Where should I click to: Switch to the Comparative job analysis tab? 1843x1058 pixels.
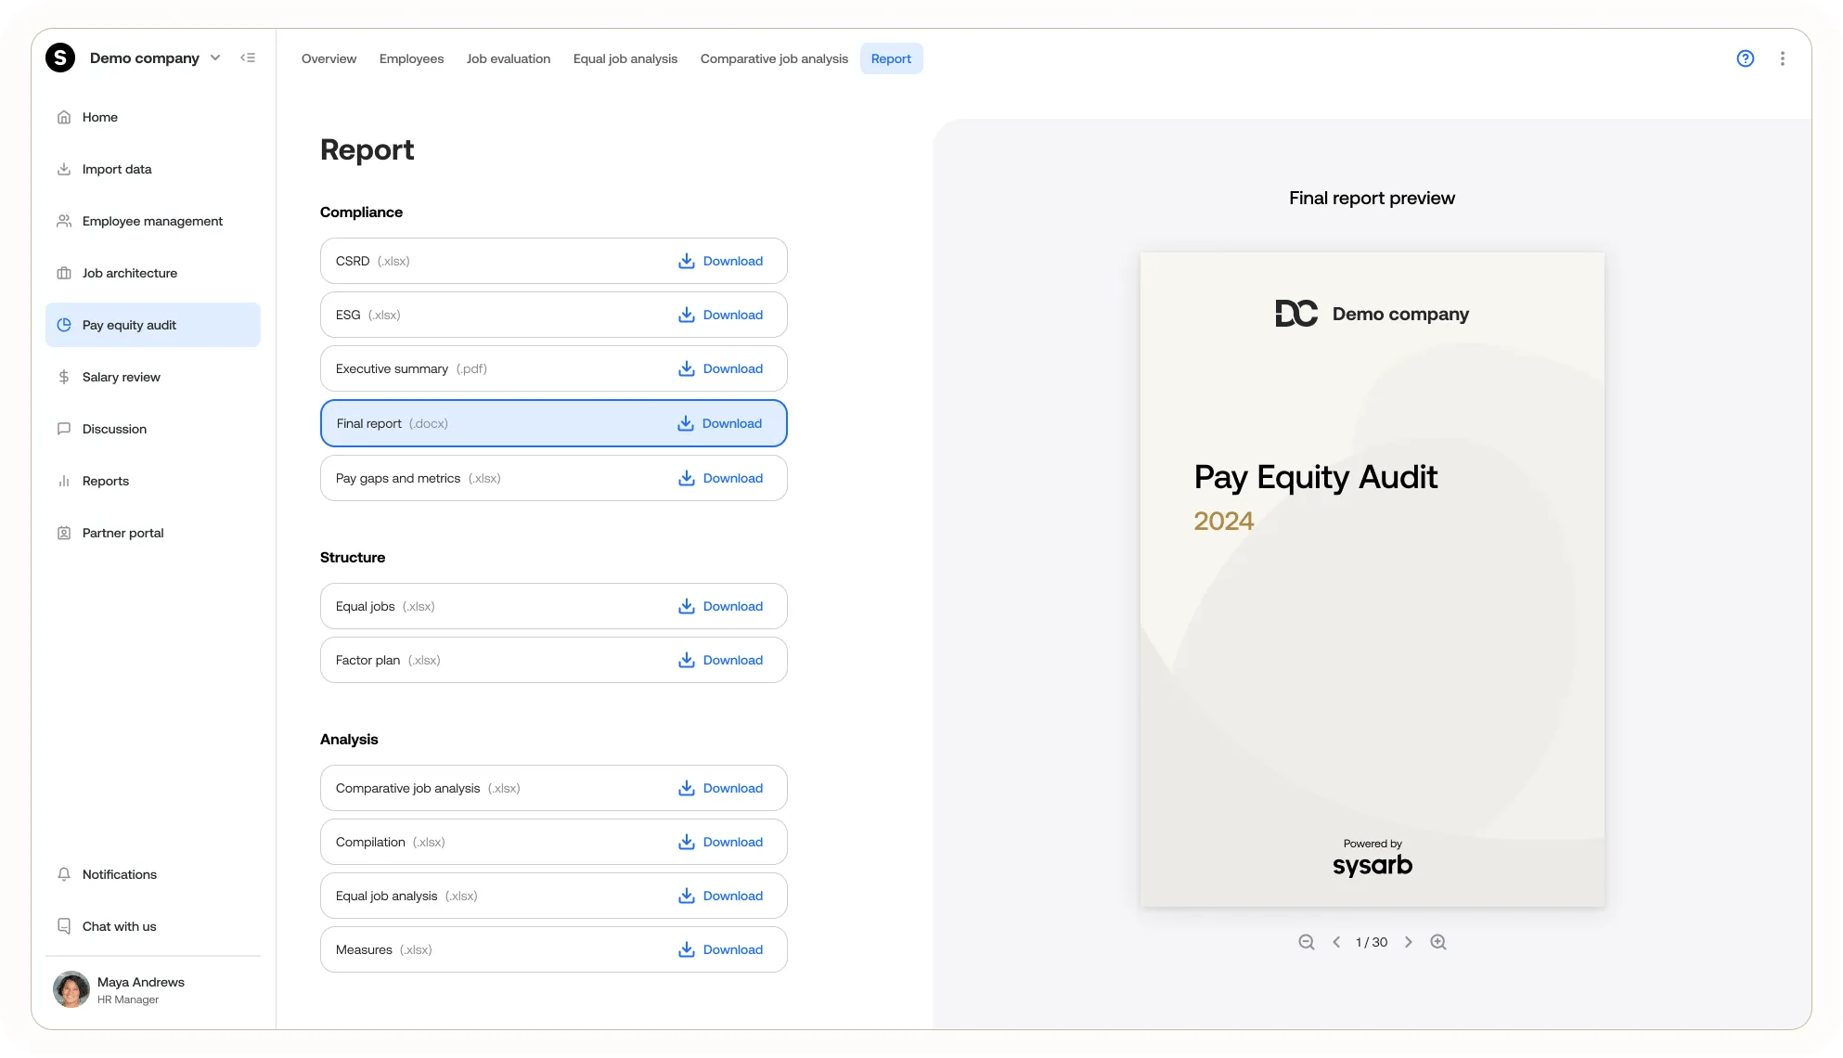(773, 58)
